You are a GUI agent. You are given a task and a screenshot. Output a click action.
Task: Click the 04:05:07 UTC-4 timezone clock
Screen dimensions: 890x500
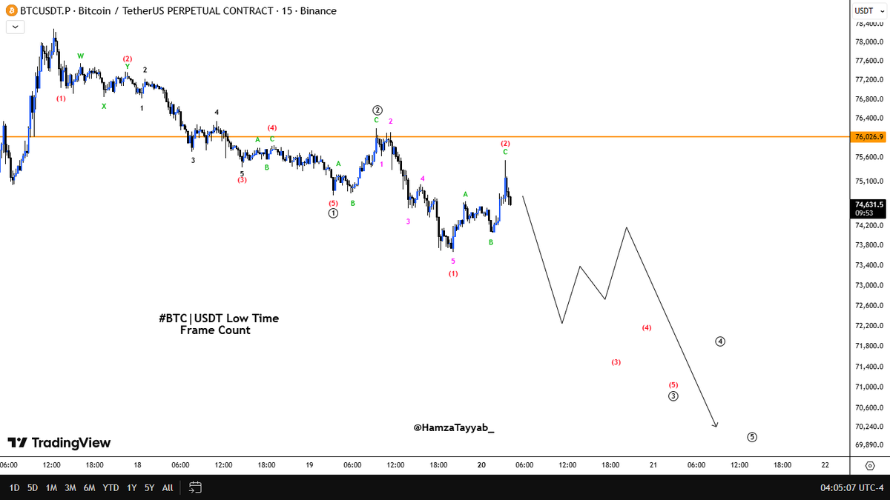(x=852, y=487)
